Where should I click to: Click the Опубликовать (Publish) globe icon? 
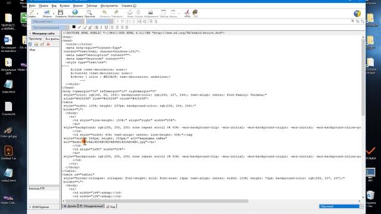pos(75,12)
